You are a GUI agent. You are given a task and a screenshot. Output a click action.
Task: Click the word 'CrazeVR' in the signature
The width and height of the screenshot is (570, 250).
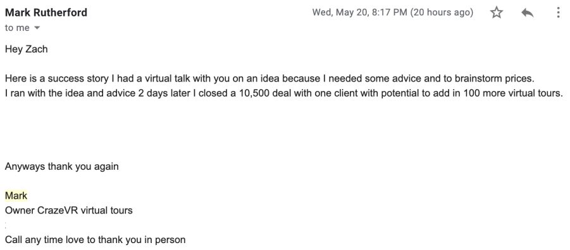pyautogui.click(x=57, y=210)
